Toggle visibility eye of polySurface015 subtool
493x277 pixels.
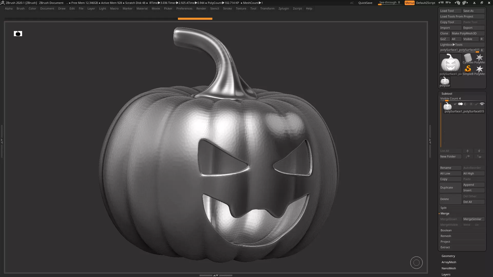point(482,104)
